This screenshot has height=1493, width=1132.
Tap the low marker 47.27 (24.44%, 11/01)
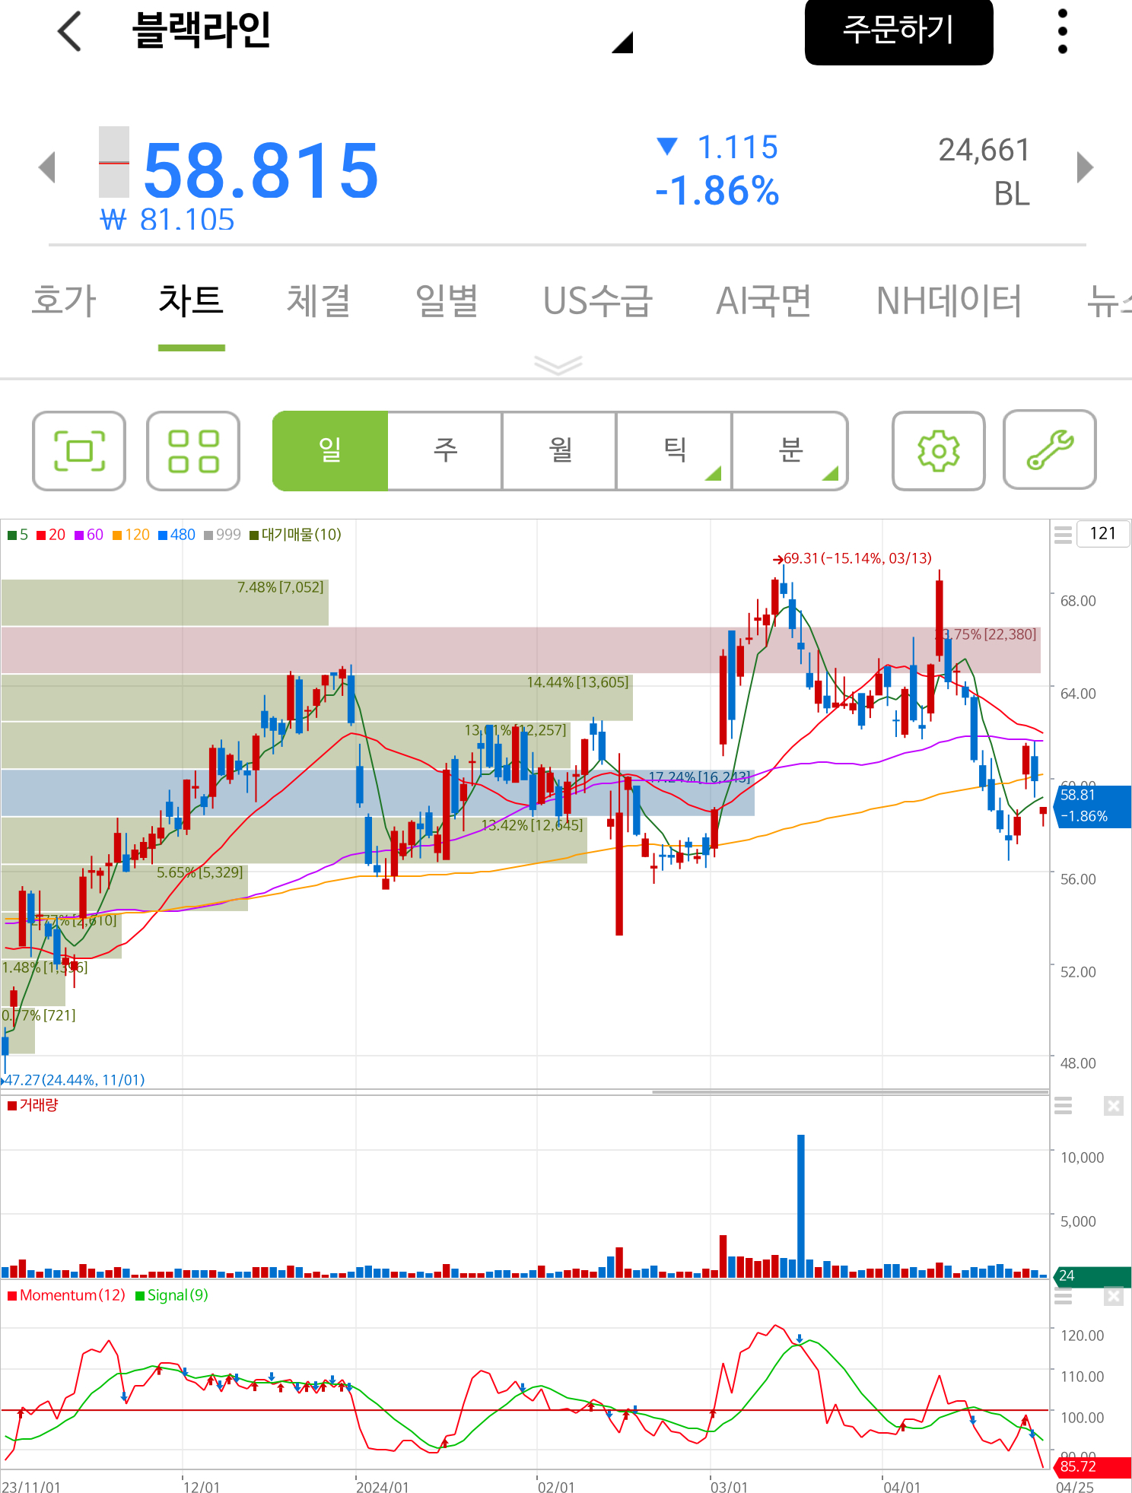point(73,1080)
